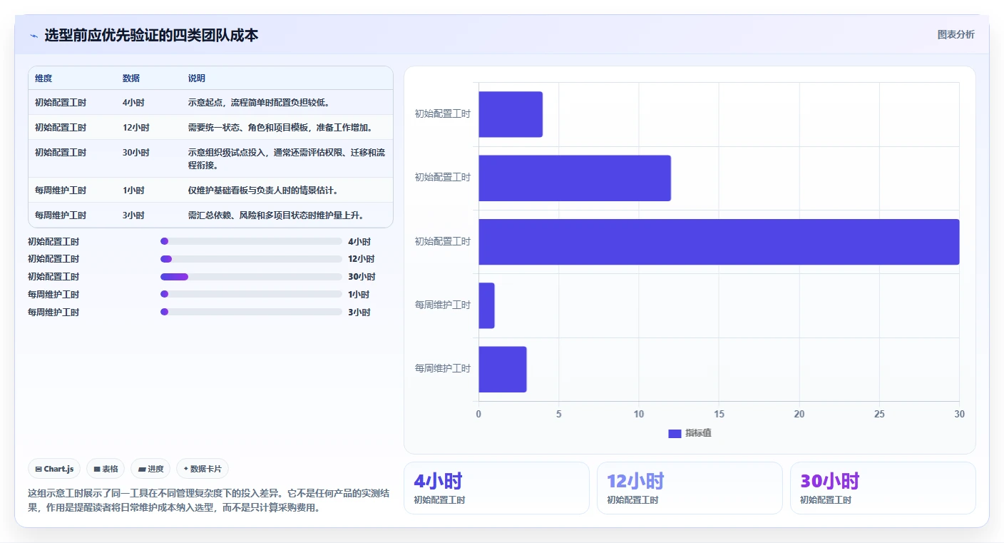Select the Chart.js tag
Viewport: 1004px width, 543px height.
(55, 469)
